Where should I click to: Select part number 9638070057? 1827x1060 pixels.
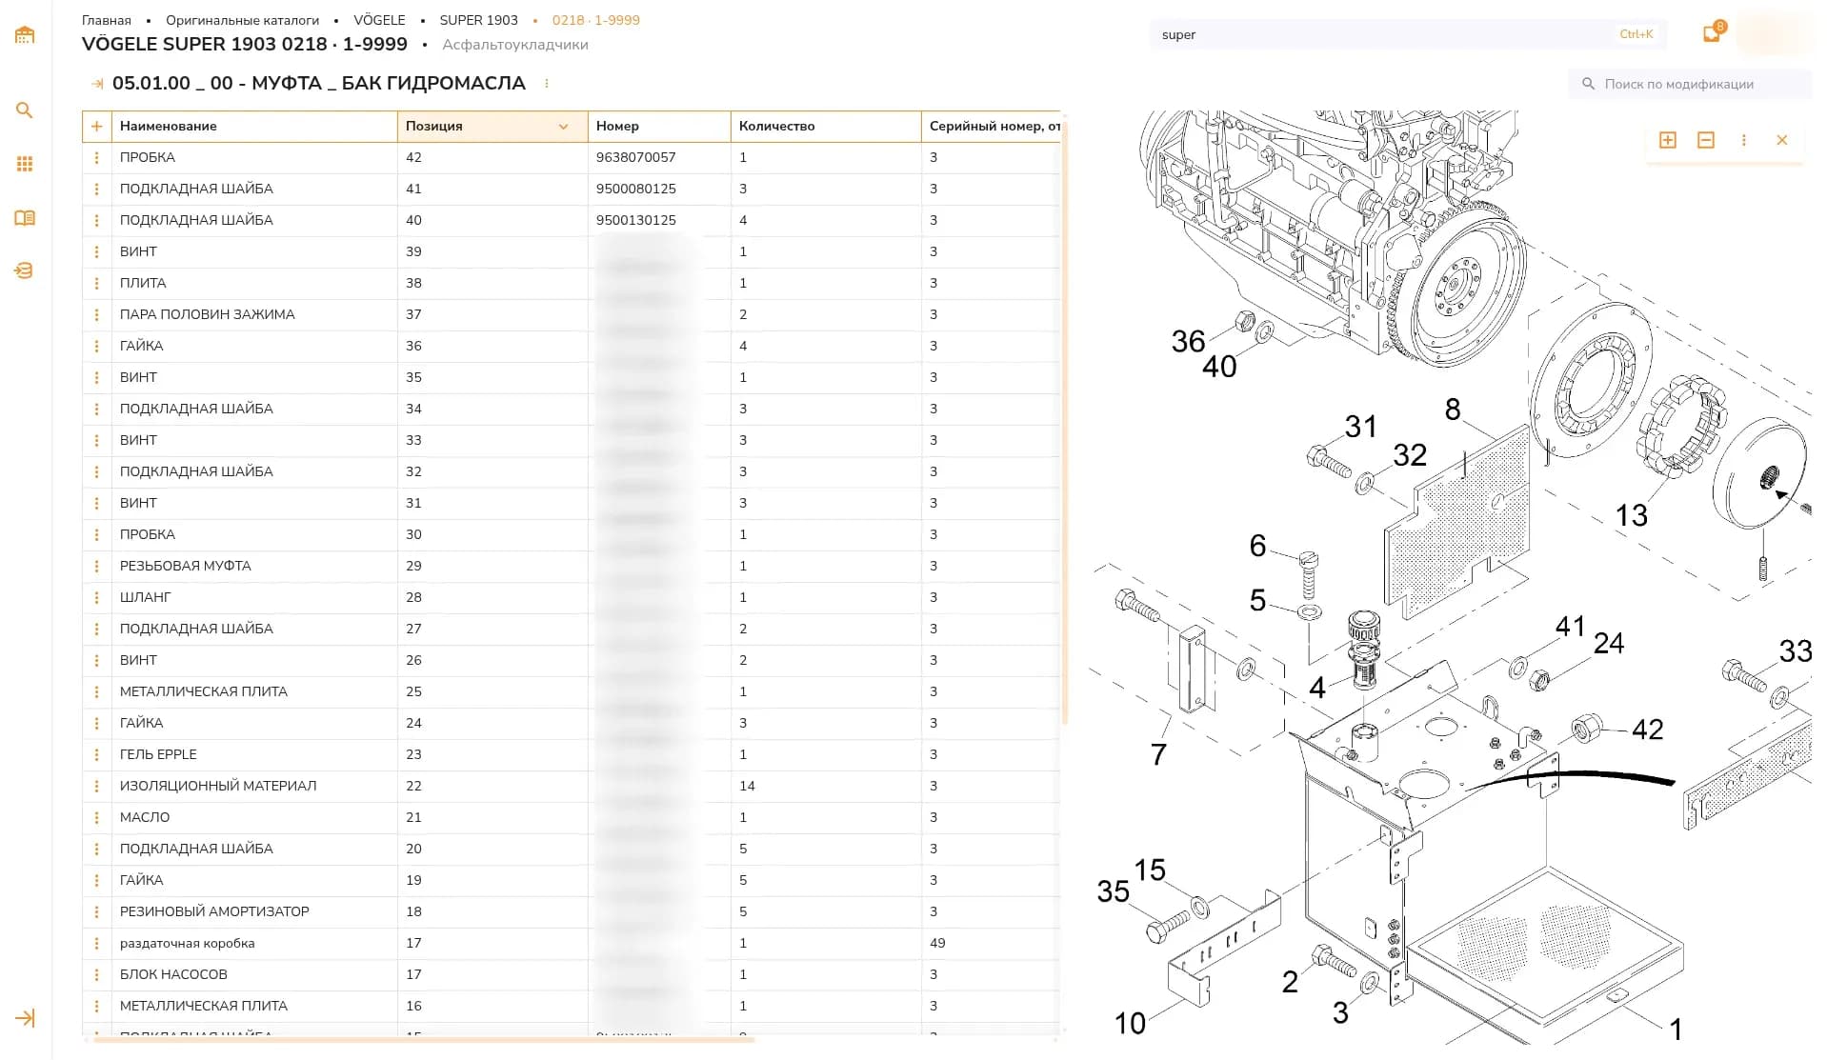635,157
